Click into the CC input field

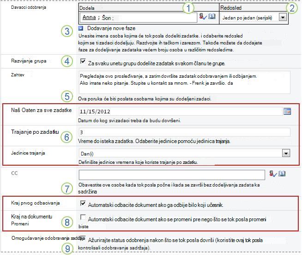pyautogui.click(x=172, y=175)
